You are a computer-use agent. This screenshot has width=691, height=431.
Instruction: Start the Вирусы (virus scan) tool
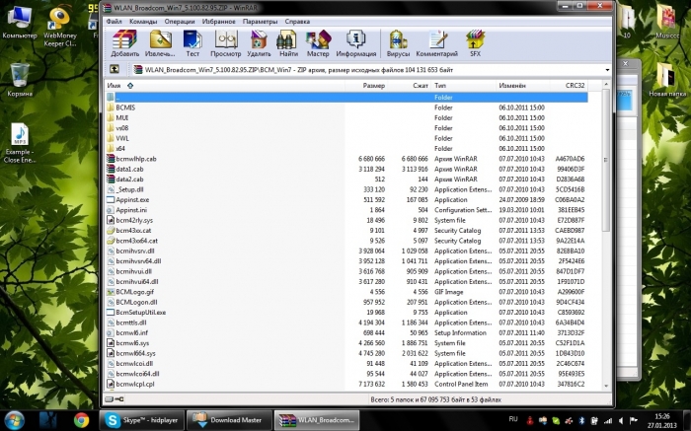coord(399,41)
